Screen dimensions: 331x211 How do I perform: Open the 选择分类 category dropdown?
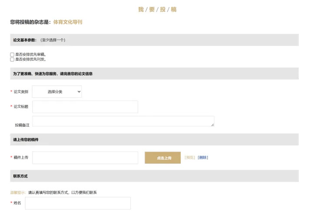coord(57,92)
